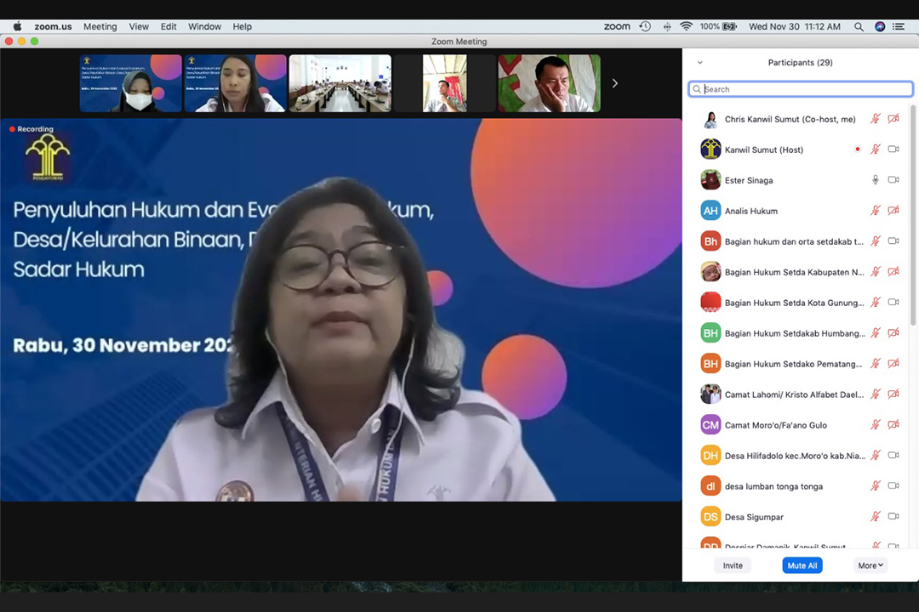Open the Zoom status icon in the menu bar
The height and width of the screenshot is (612, 919).
pyautogui.click(x=617, y=26)
